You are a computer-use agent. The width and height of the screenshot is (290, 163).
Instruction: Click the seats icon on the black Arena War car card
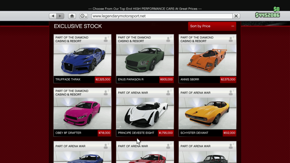tap(231, 146)
